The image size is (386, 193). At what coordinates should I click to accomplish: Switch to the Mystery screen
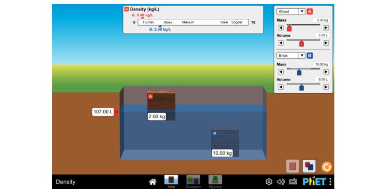click(215, 181)
